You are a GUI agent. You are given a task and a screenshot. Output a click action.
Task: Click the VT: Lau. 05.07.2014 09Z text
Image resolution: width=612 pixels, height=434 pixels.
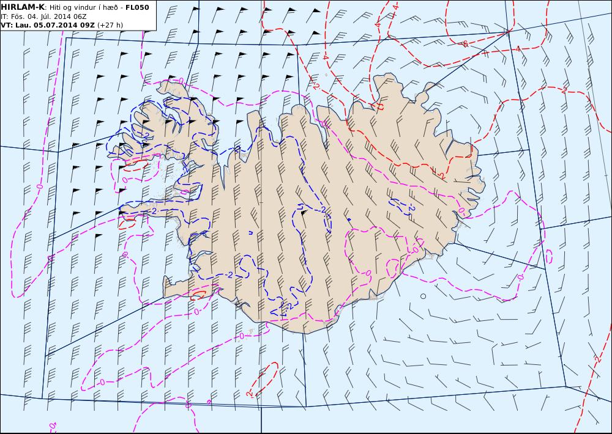48,25
